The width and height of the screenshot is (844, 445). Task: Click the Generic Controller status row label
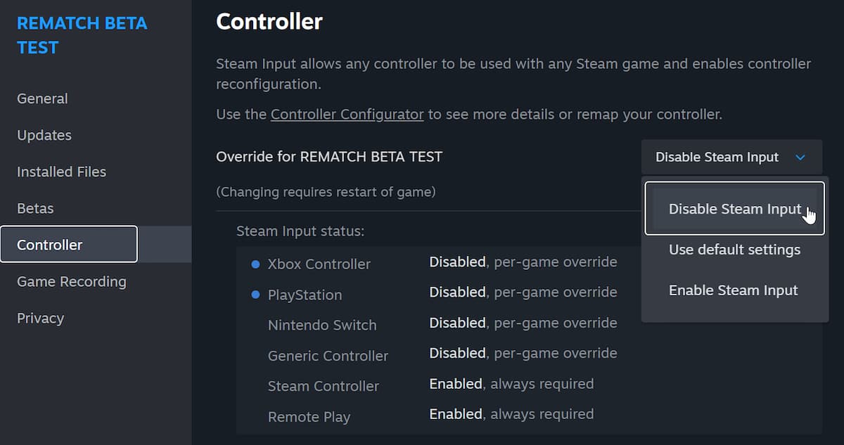click(x=328, y=356)
